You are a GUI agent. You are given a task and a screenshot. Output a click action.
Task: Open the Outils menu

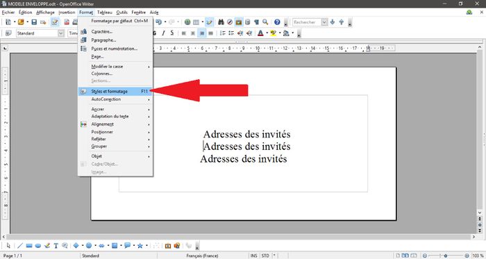click(121, 12)
